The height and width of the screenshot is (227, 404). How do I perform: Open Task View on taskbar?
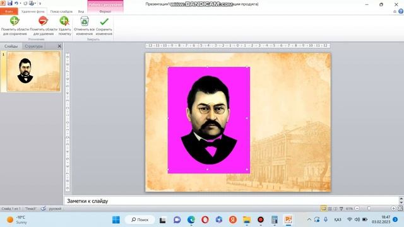click(163, 220)
